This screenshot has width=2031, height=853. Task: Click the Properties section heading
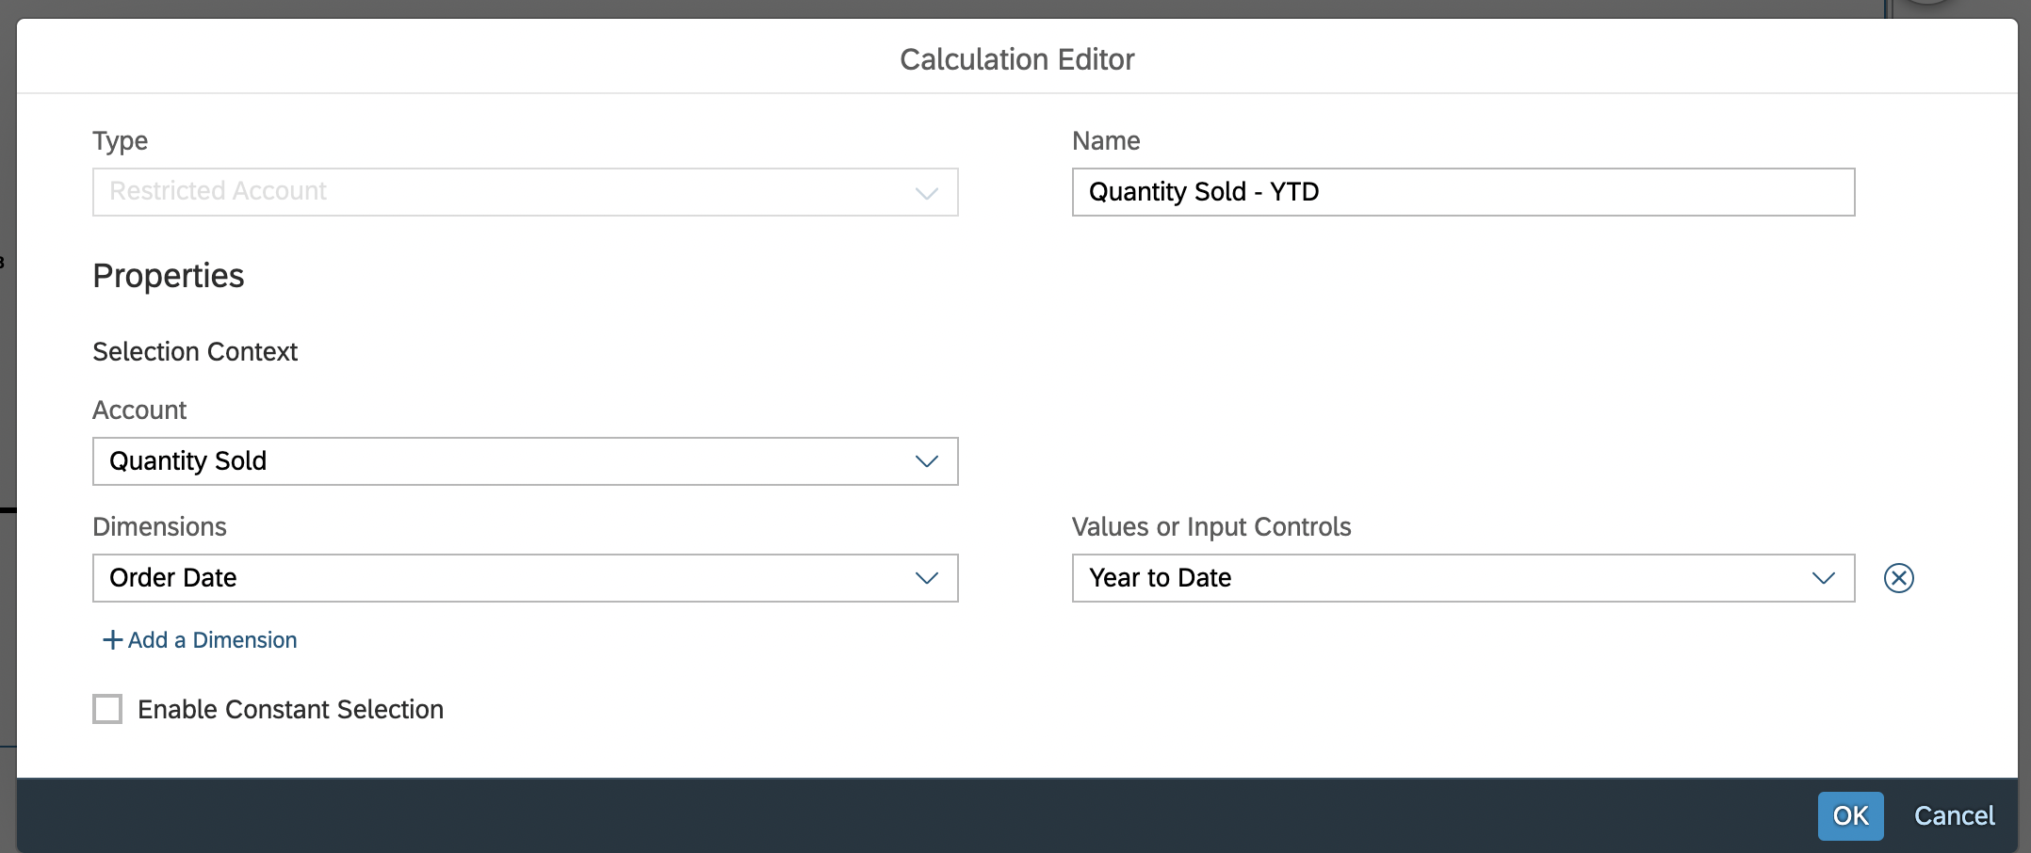(x=169, y=276)
